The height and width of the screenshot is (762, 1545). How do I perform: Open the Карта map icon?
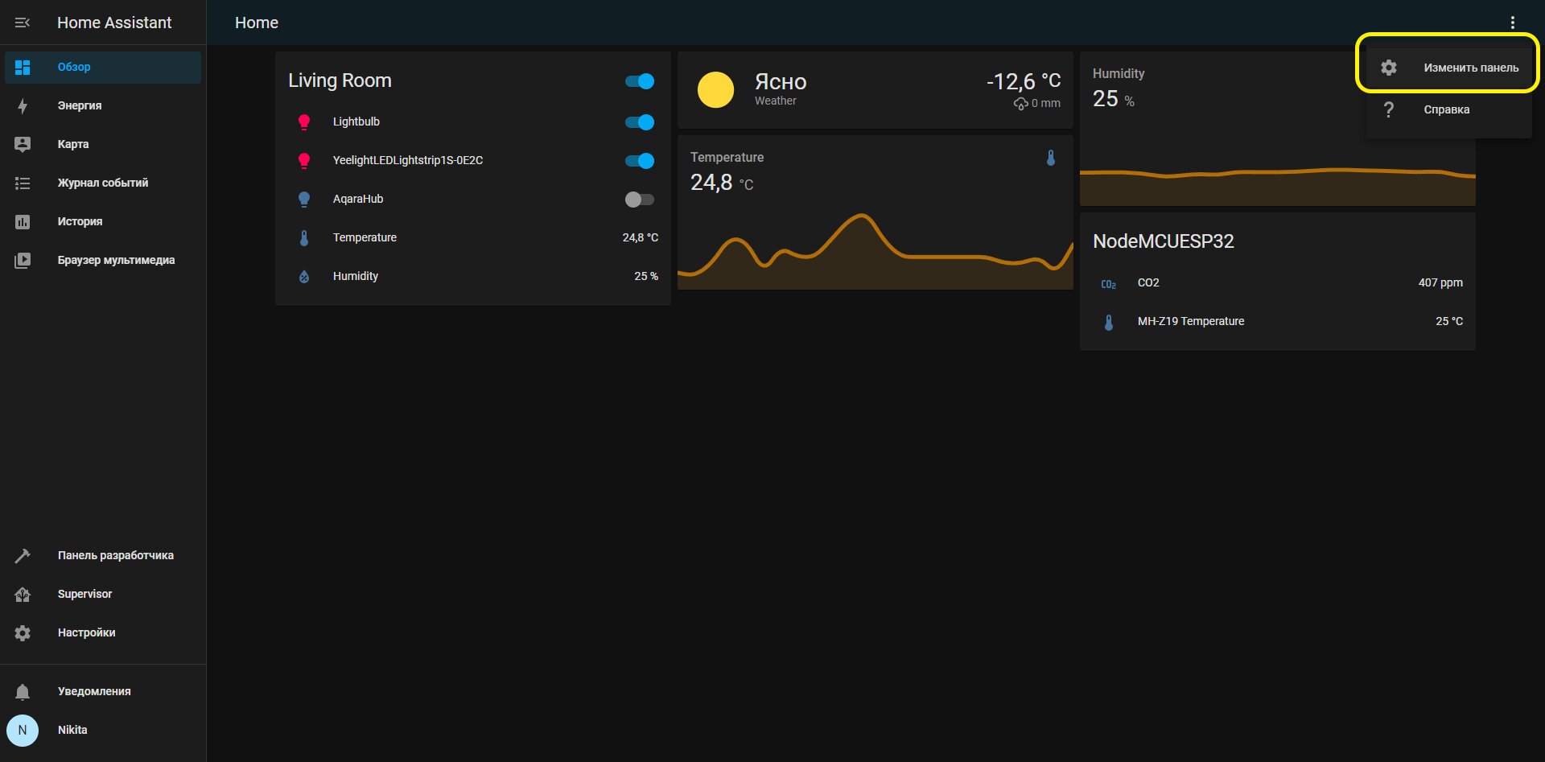click(23, 144)
